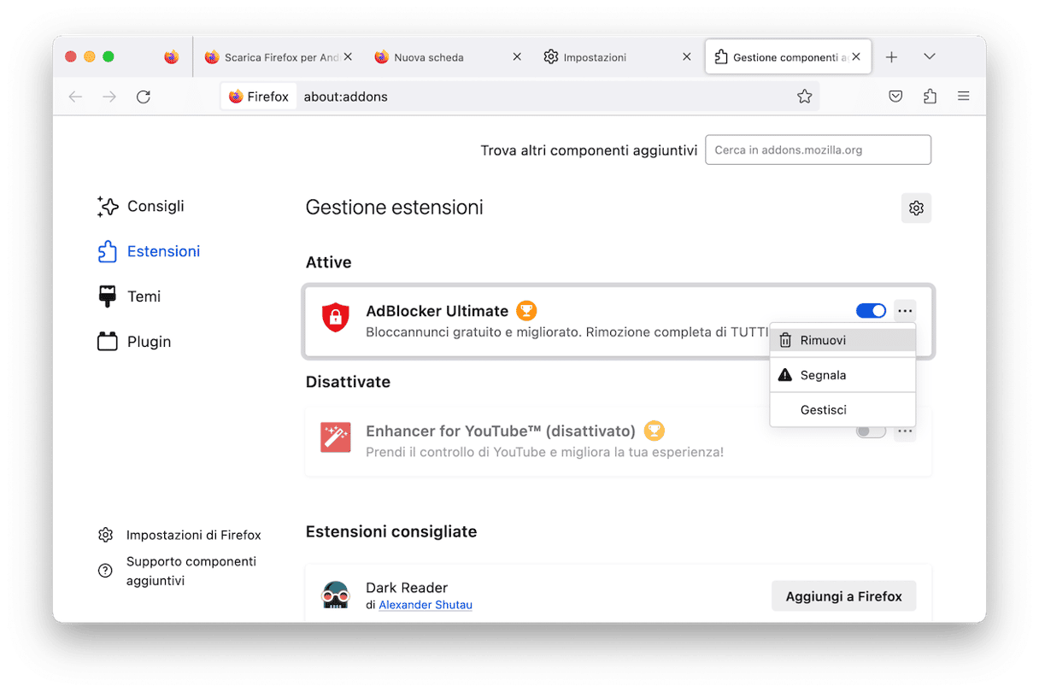
Task: Open a new tab with plus icon
Action: coord(891,57)
